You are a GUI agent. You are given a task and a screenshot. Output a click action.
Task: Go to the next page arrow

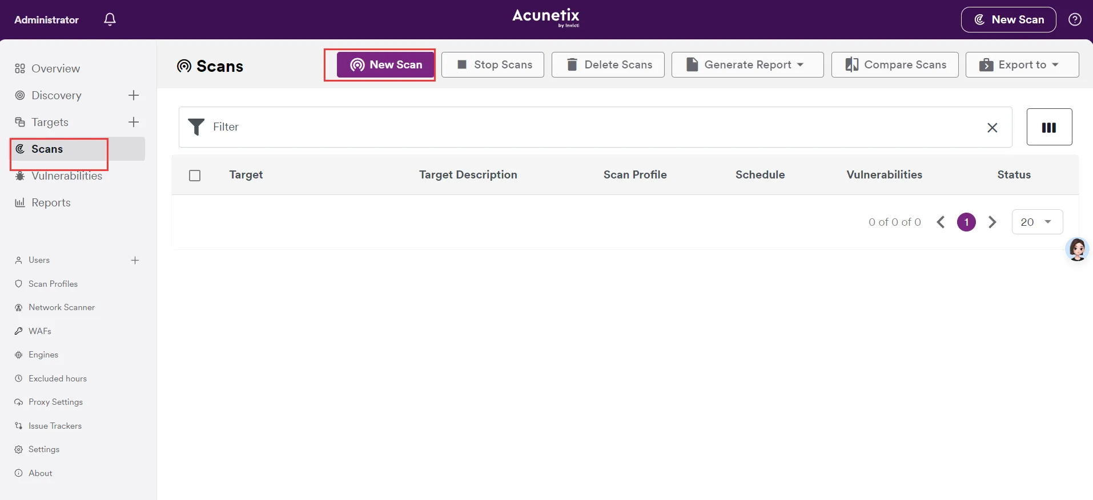(992, 222)
